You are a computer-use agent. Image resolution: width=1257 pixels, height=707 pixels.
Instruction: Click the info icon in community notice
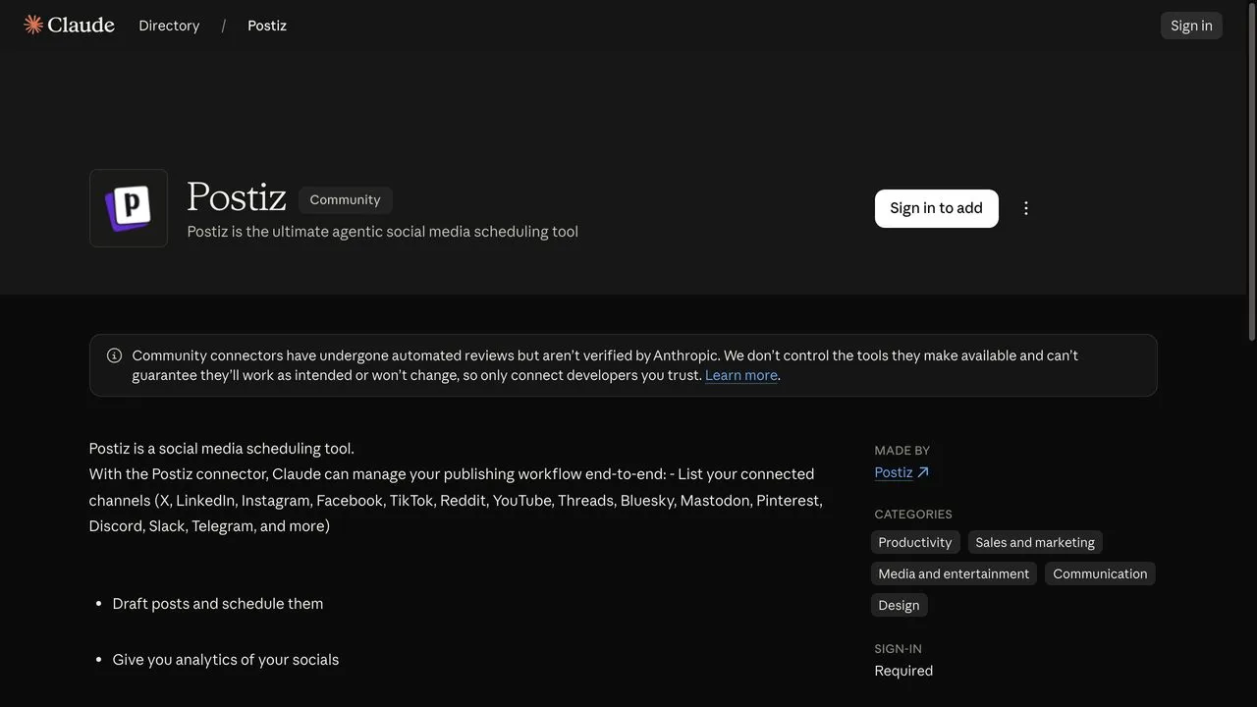pyautogui.click(x=114, y=355)
